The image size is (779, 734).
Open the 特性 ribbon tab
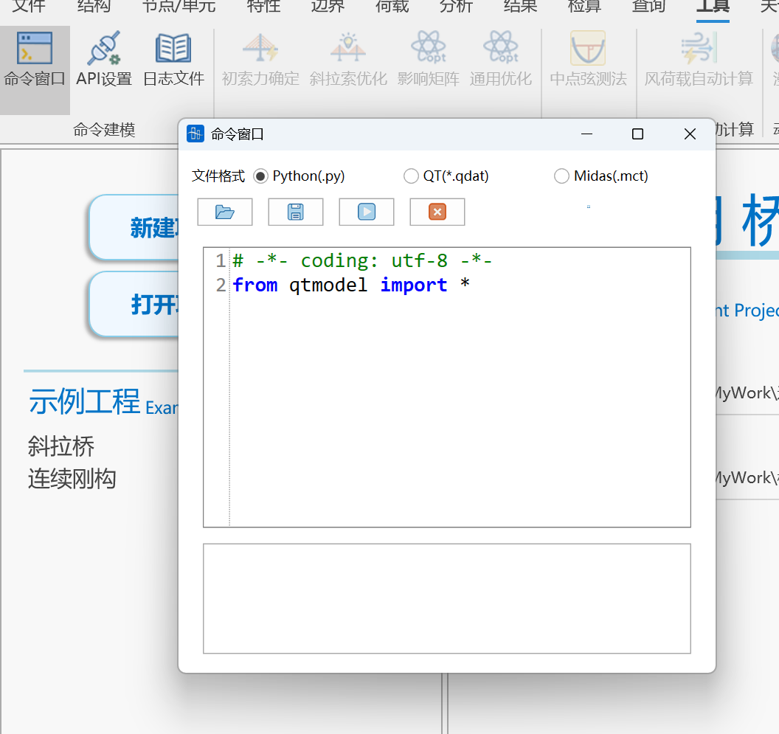click(x=263, y=6)
